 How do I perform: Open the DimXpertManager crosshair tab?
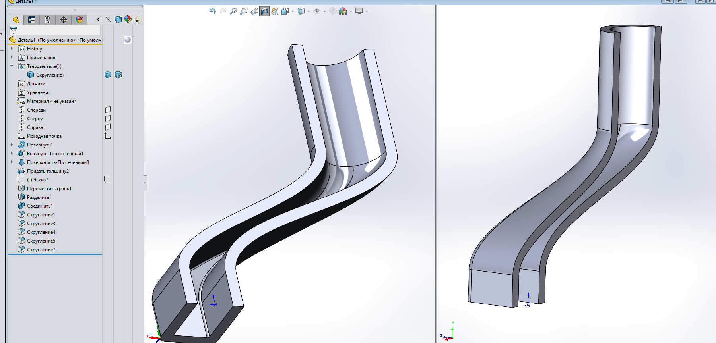point(64,19)
